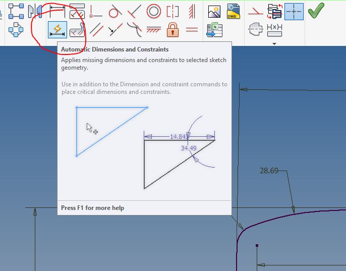Select the 28.69 dimension value
346x271 pixels.
269,171
